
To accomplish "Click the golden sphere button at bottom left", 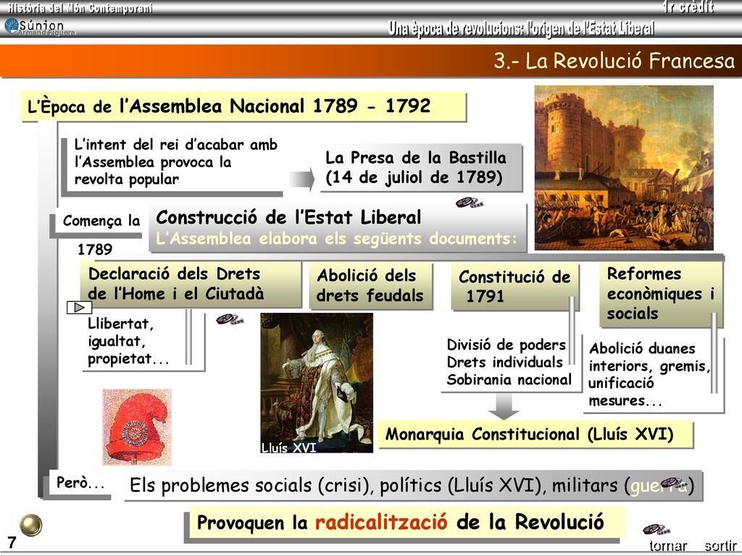I will (x=30, y=526).
